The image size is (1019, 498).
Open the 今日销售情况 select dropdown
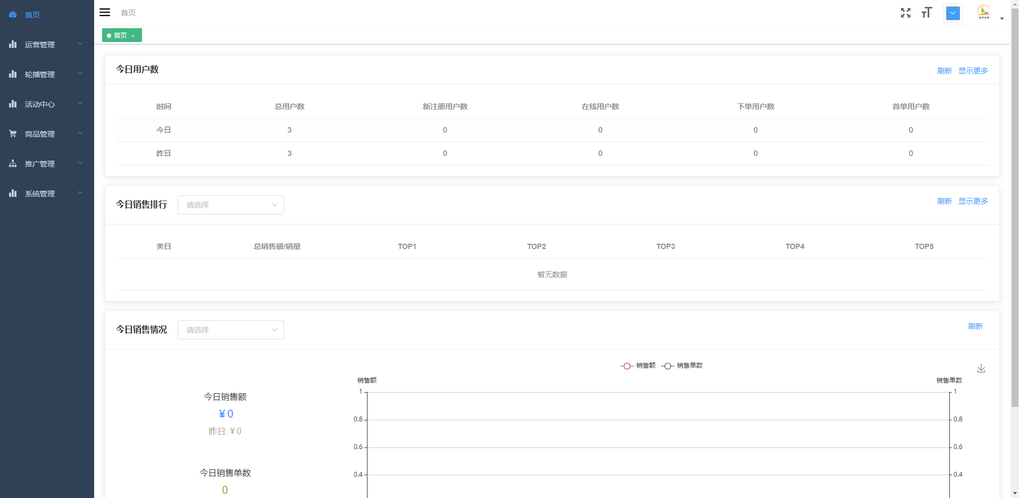pos(230,330)
